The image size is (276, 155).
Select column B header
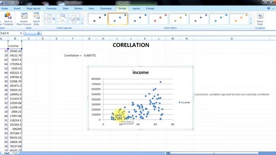coord(15,39)
